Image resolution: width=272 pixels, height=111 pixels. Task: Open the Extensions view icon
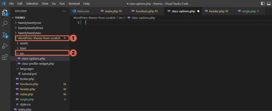[x=5, y=57]
